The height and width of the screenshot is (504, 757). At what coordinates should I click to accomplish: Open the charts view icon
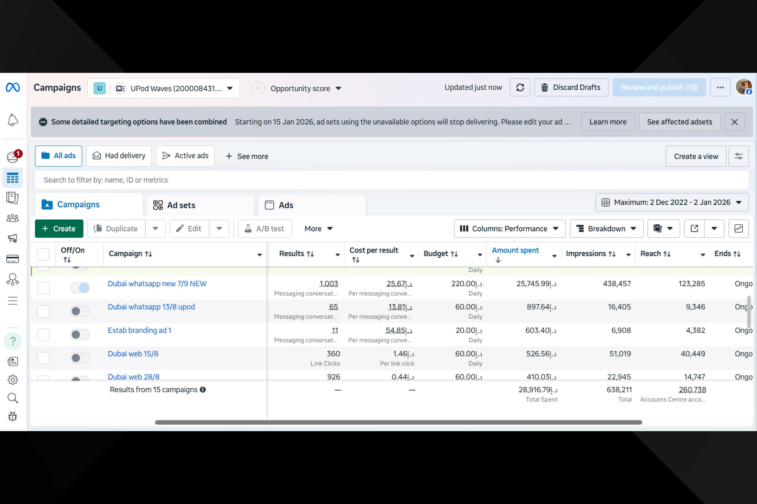pos(738,228)
